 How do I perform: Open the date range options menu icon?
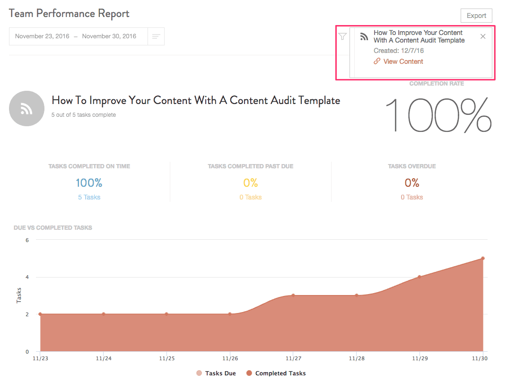[156, 36]
